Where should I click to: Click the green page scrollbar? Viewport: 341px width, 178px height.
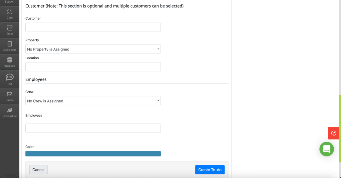[x=340, y=128]
